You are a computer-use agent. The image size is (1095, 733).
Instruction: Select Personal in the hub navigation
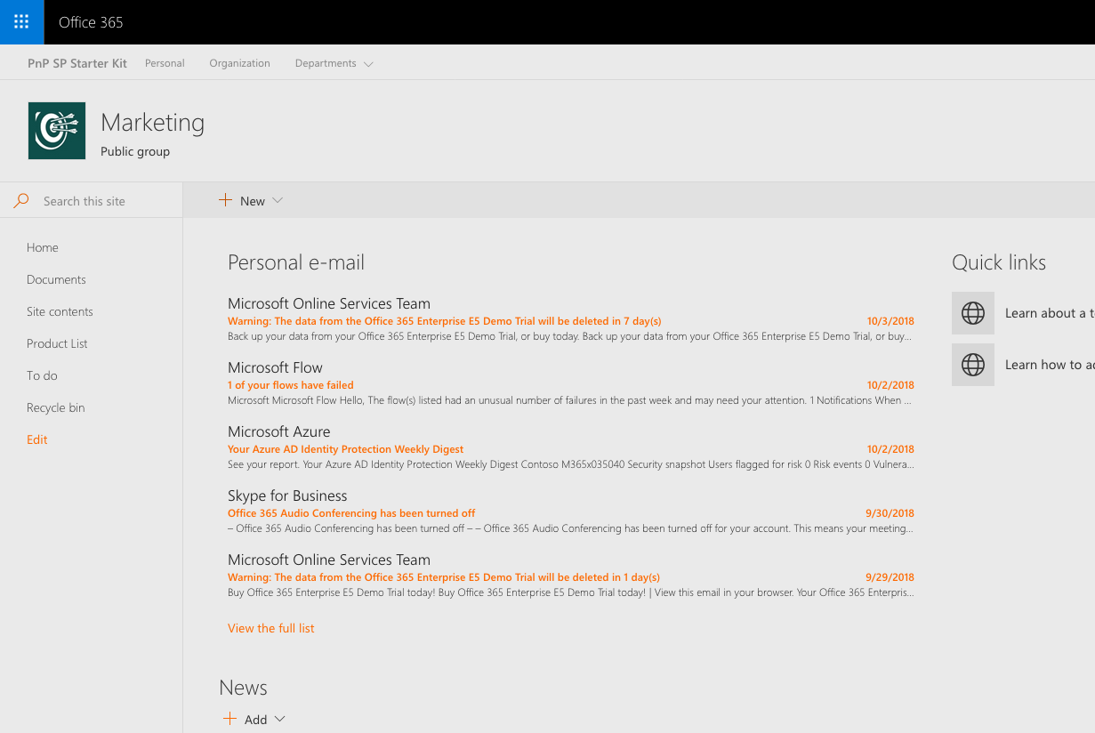coord(165,63)
